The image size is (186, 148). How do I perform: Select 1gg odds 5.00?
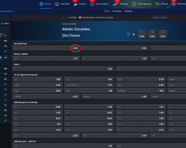click(140, 85)
